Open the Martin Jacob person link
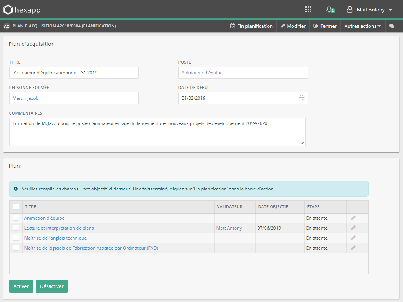 (26, 98)
